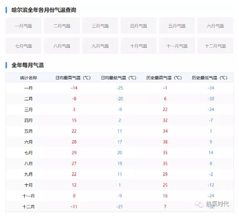Screen dimensions: 239x216
Task: Click the 日均最高气温 column header
Action: [x=73, y=78]
